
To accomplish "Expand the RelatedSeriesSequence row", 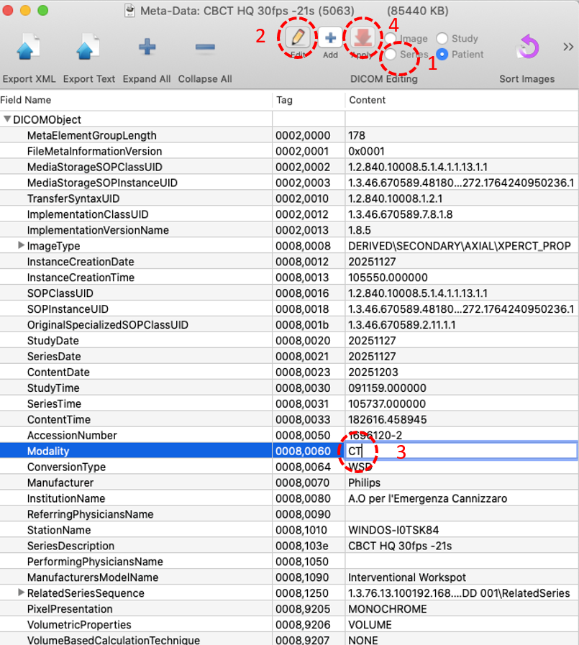I will [21, 593].
